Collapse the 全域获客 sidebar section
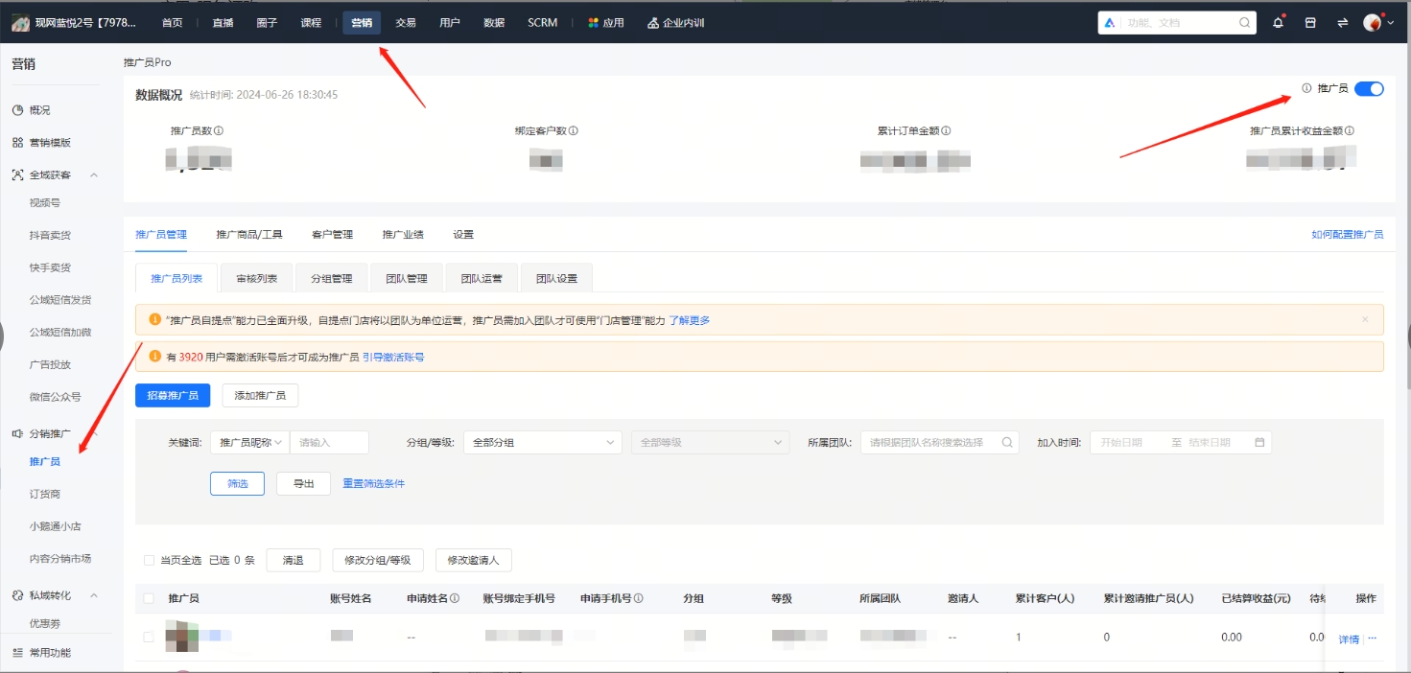 93,174
